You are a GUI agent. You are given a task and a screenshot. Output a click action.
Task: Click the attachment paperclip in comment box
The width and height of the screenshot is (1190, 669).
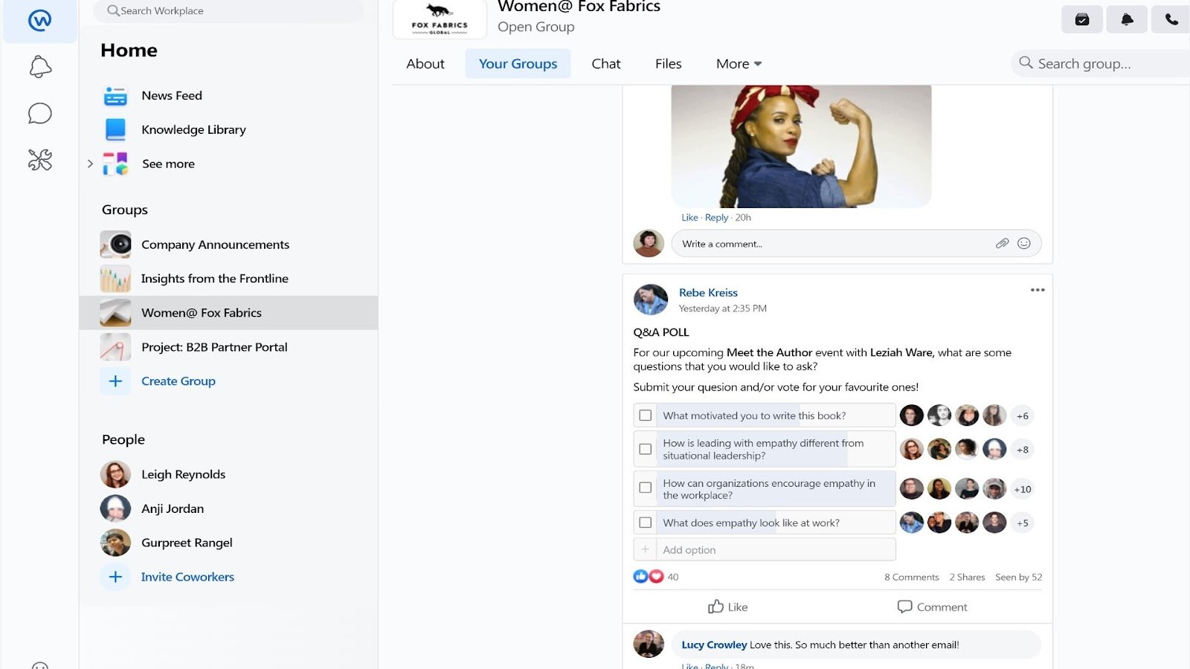click(x=1002, y=243)
